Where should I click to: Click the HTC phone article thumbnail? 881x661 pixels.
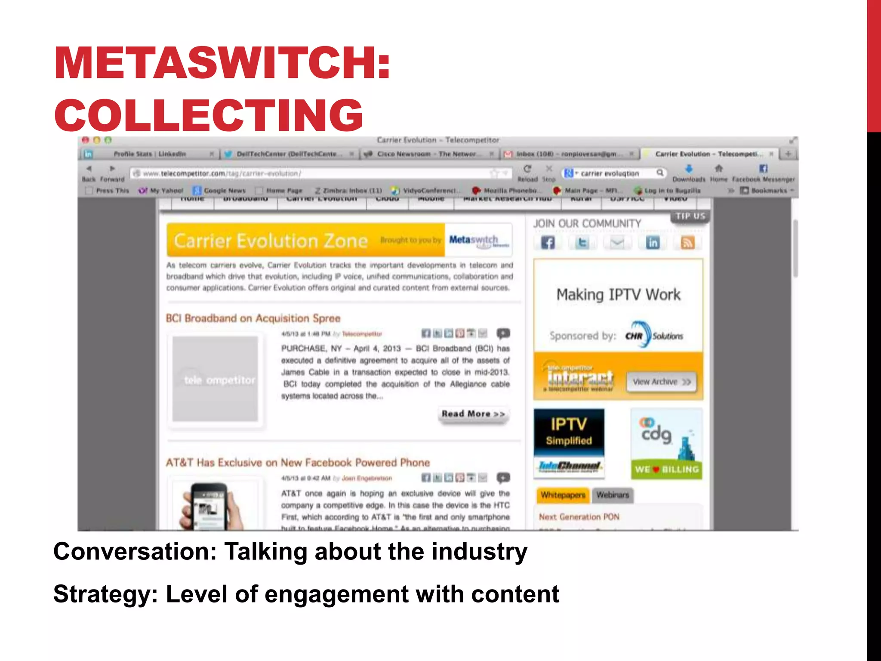(214, 505)
